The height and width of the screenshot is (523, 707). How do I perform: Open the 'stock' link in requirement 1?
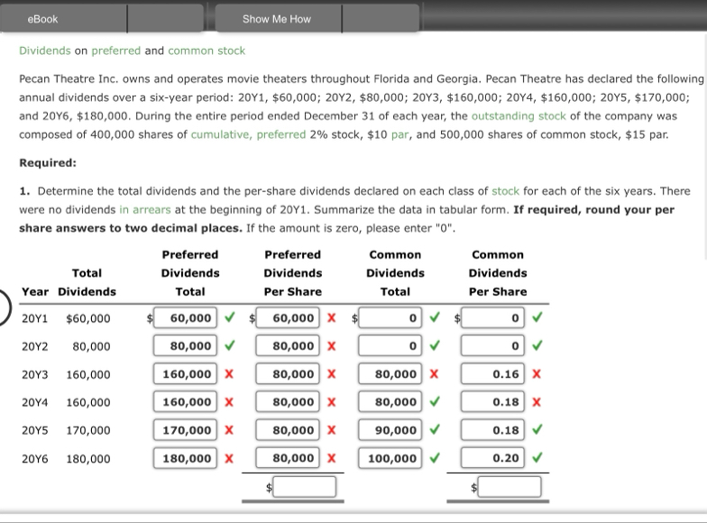[x=505, y=191]
